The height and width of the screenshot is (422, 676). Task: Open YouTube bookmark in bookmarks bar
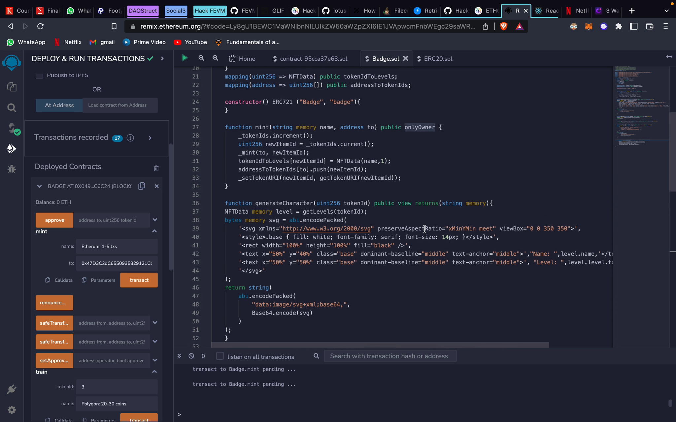click(x=190, y=42)
